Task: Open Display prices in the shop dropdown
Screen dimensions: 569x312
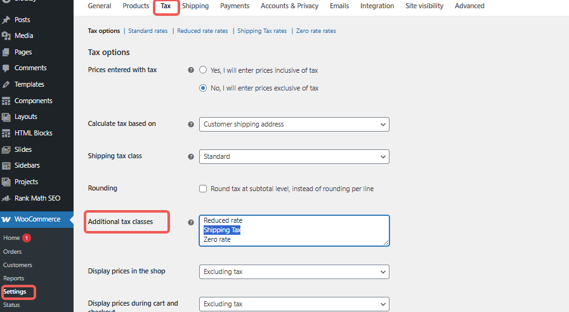Action: coord(294,271)
